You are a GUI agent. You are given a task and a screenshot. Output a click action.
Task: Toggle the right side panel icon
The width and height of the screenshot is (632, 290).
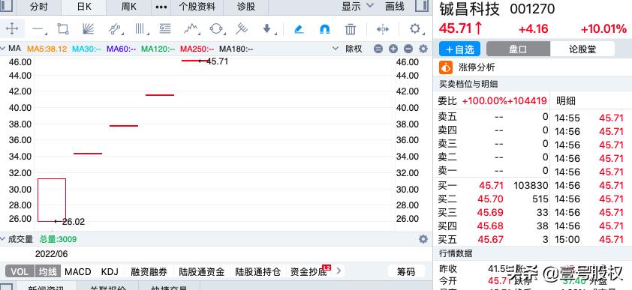pos(422,6)
